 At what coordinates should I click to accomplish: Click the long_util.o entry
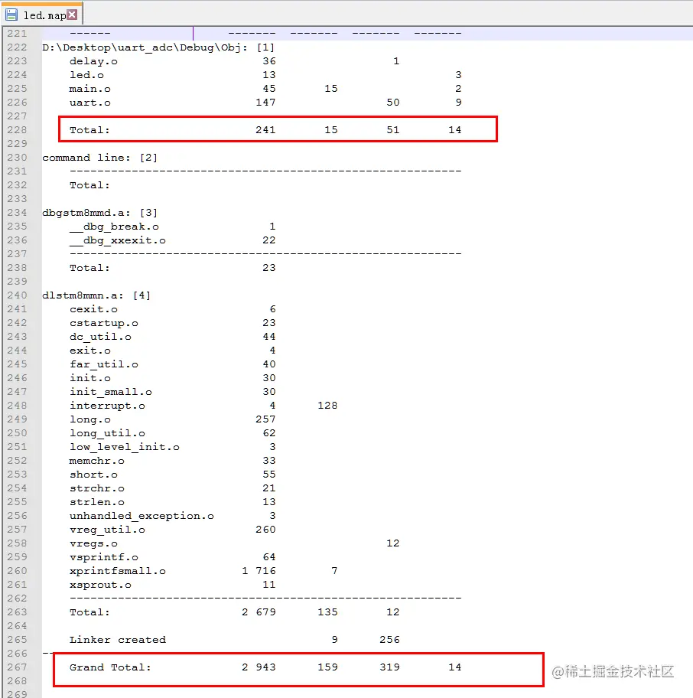107,433
